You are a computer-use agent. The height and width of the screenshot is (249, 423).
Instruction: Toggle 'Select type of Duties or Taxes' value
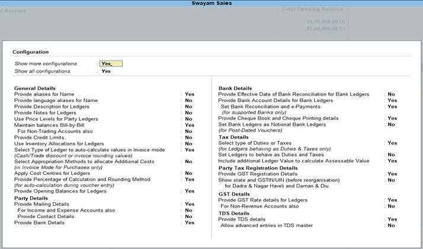tap(392, 143)
